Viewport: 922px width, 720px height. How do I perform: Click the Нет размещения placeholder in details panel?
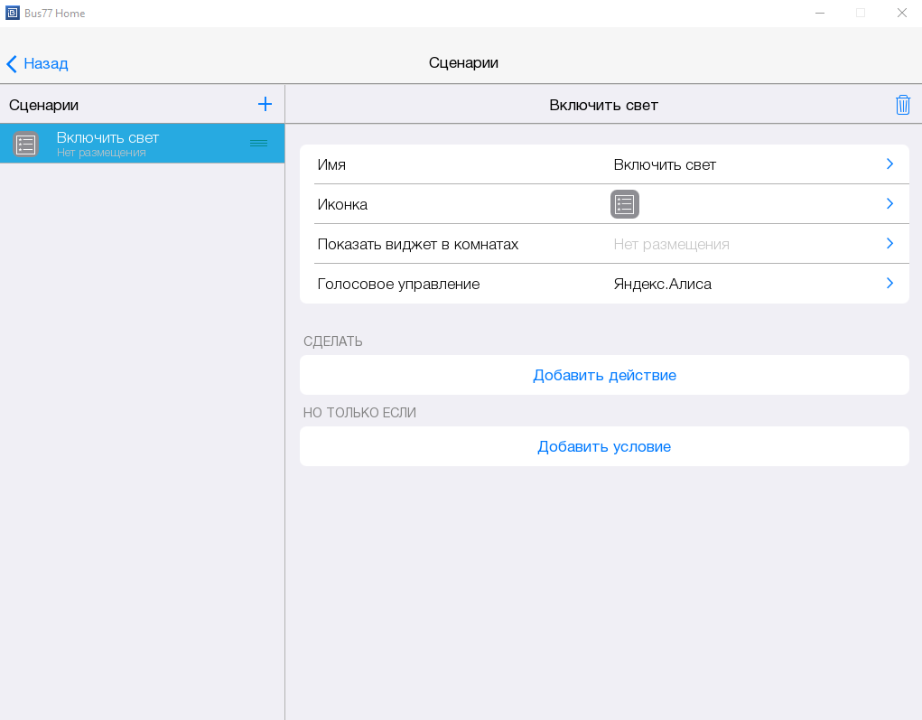[671, 244]
